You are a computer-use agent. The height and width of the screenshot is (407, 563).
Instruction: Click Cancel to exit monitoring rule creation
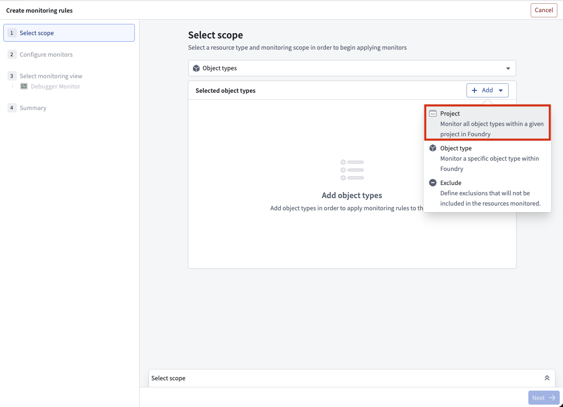coord(543,10)
